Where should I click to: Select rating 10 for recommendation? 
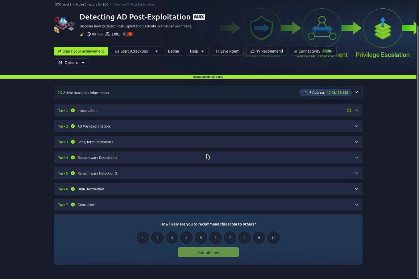[x=273, y=238]
